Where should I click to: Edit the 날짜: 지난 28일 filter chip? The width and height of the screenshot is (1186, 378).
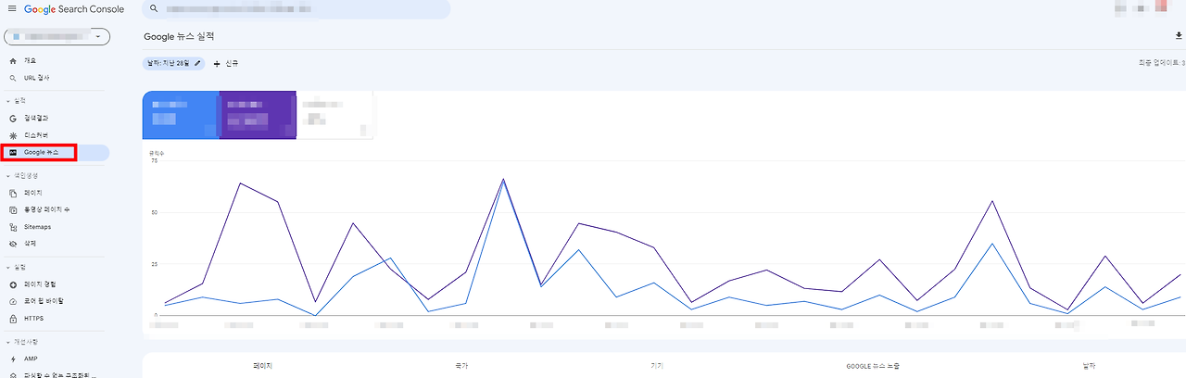pos(172,64)
